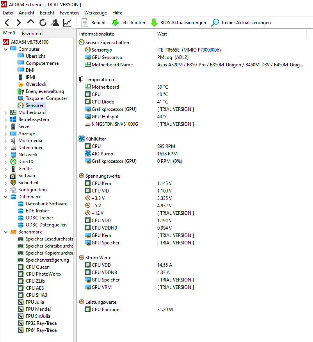Image resolution: width=313 pixels, height=342 pixels.
Task: Click the AIDA64 v6.75.6100 root node
Action: tap(30, 42)
